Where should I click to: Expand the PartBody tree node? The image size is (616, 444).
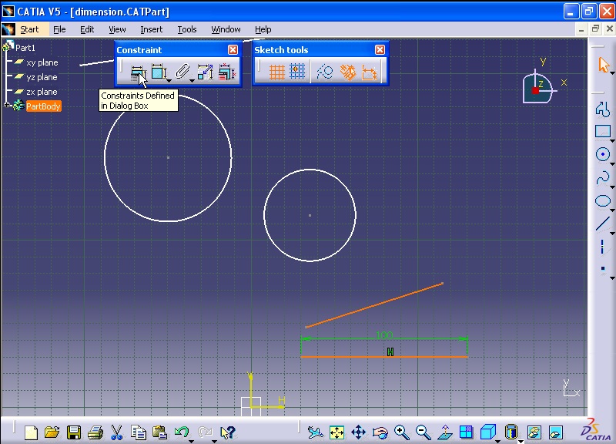(7, 105)
